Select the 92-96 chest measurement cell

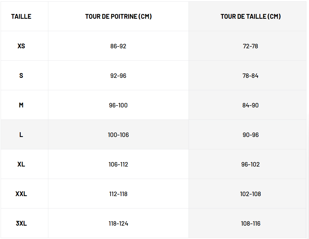(x=118, y=76)
